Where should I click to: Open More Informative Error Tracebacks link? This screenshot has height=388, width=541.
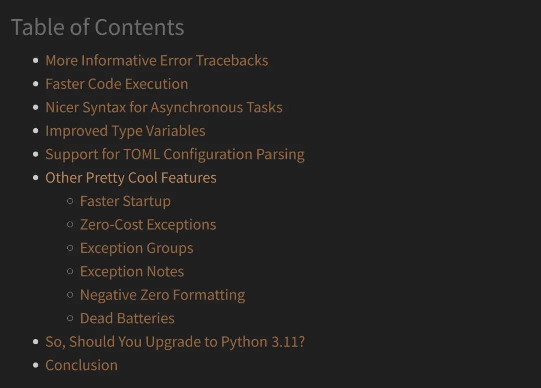pos(157,61)
